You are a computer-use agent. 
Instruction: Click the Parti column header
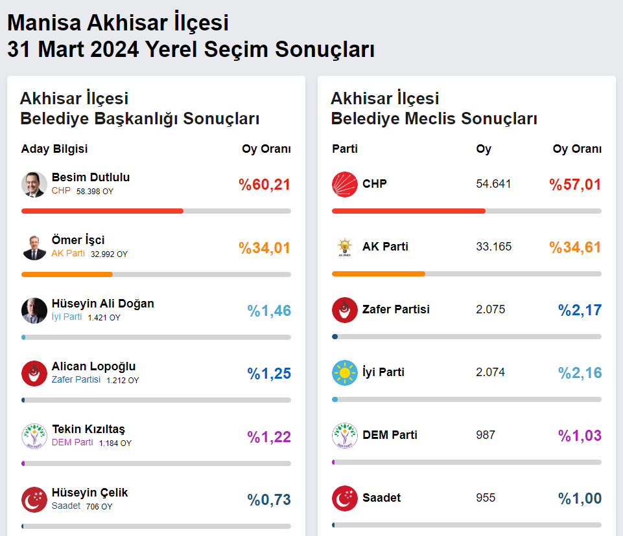tap(345, 149)
